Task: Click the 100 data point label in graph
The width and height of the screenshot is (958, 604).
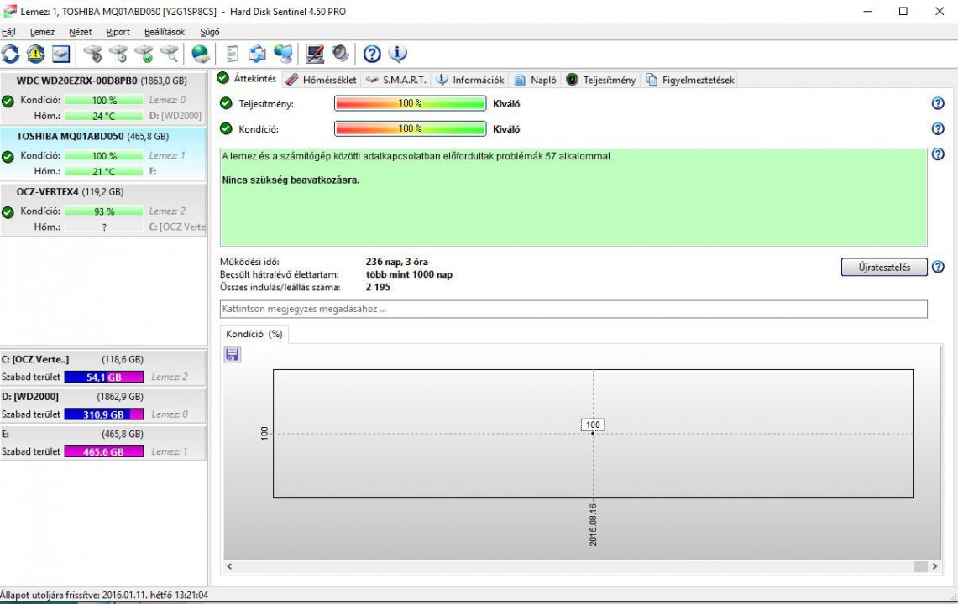Action: [593, 424]
